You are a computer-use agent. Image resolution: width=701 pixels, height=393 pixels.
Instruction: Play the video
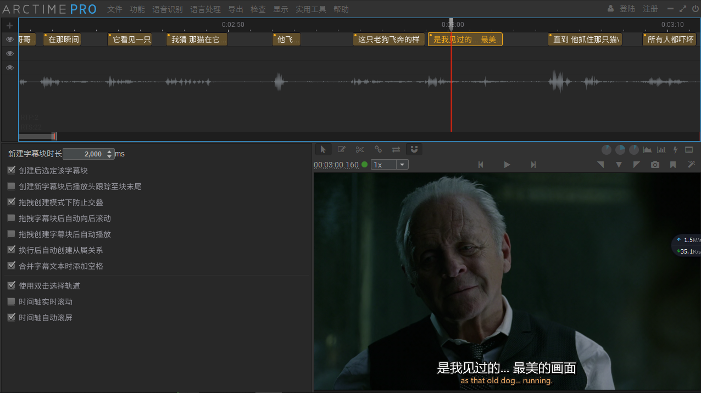click(x=507, y=165)
